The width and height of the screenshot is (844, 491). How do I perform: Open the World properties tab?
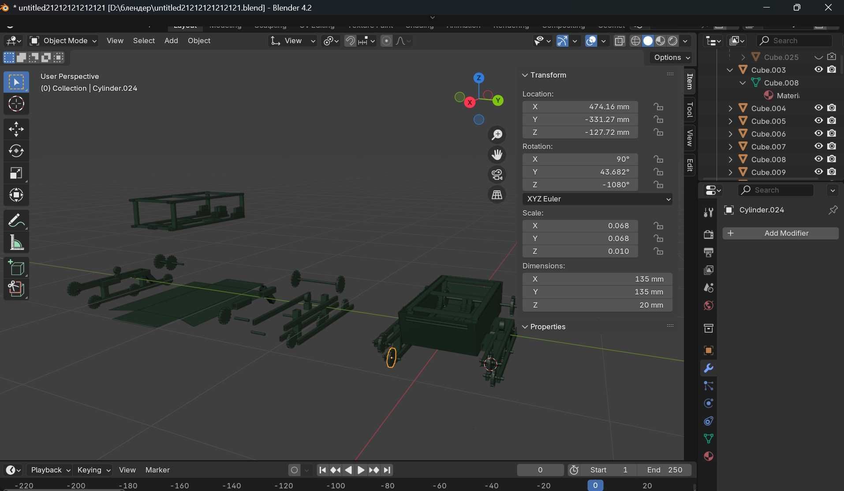click(709, 306)
